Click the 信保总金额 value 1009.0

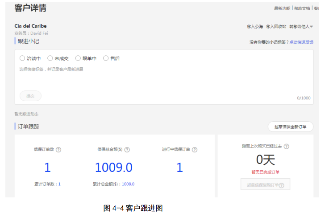[x=114, y=168]
